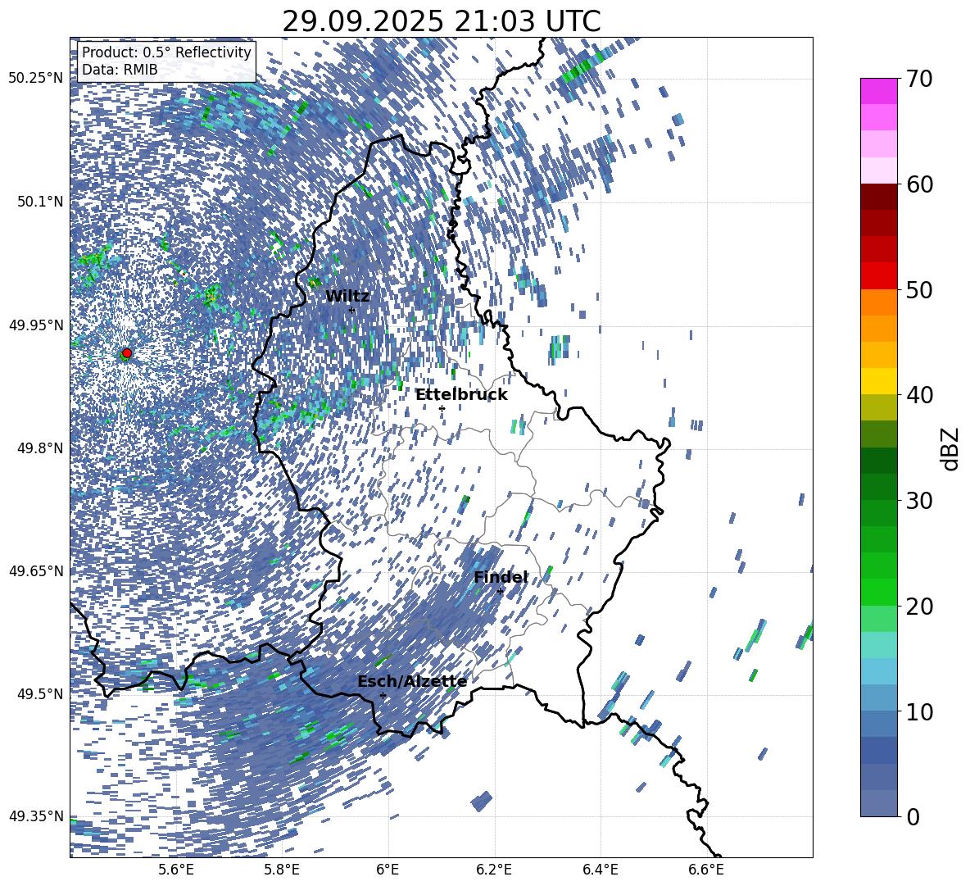Click the 6.6°E longitude label
This screenshot has width=970, height=886.
[x=706, y=870]
